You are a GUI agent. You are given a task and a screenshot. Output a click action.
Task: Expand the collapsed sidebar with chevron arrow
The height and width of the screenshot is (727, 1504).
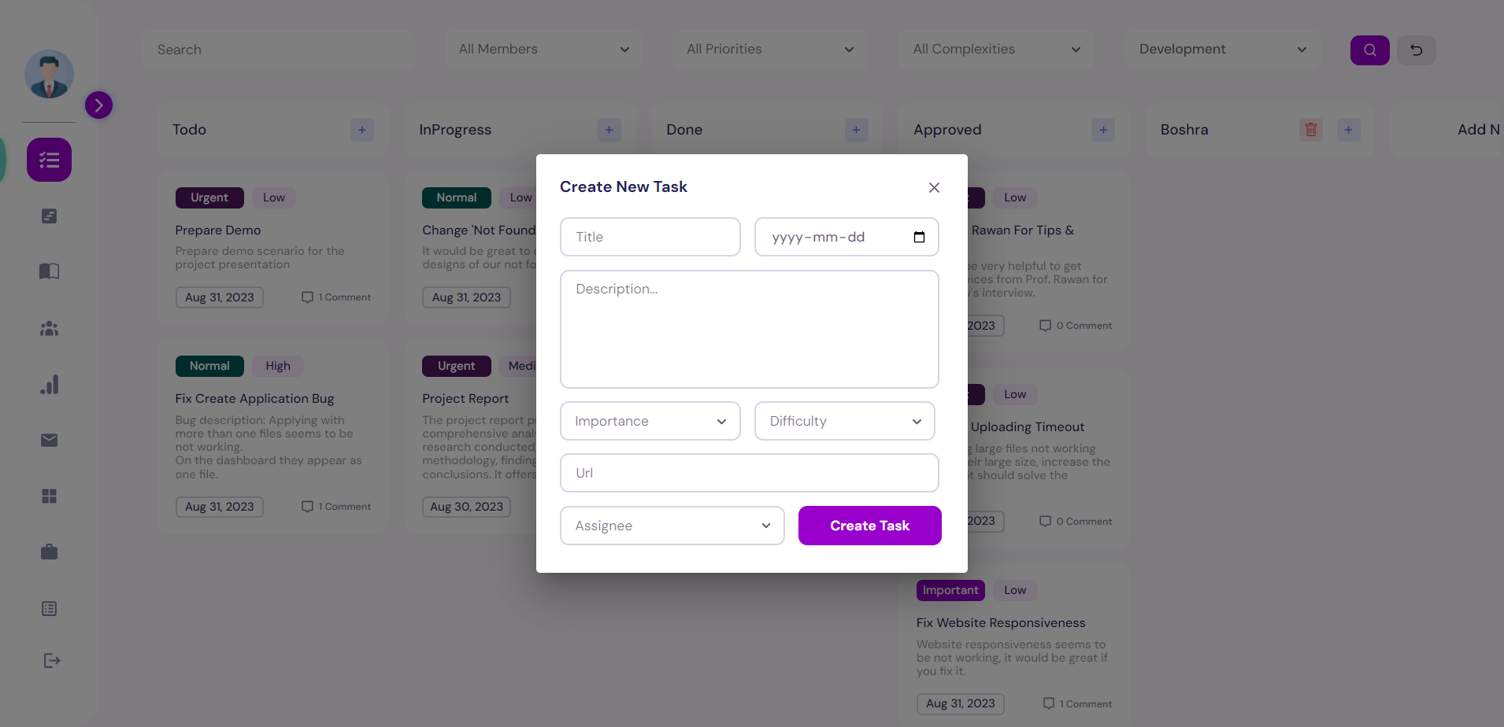[98, 104]
